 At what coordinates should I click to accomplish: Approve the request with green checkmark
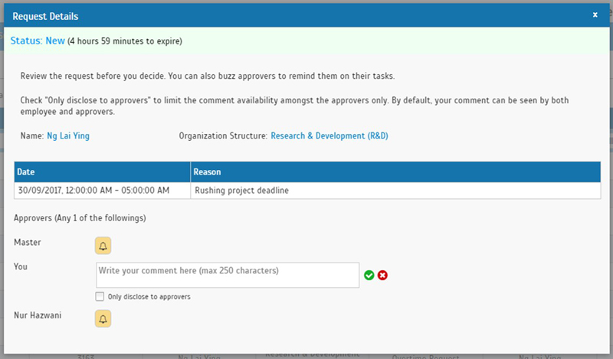coord(369,276)
